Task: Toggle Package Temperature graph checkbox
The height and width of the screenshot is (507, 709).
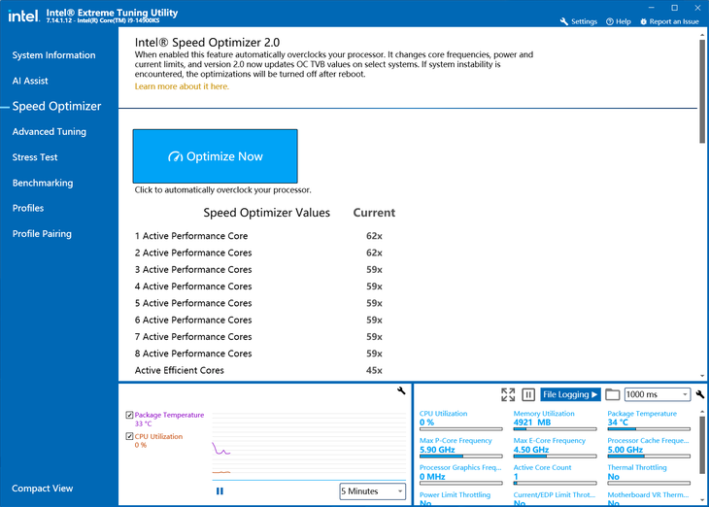Action: point(129,415)
